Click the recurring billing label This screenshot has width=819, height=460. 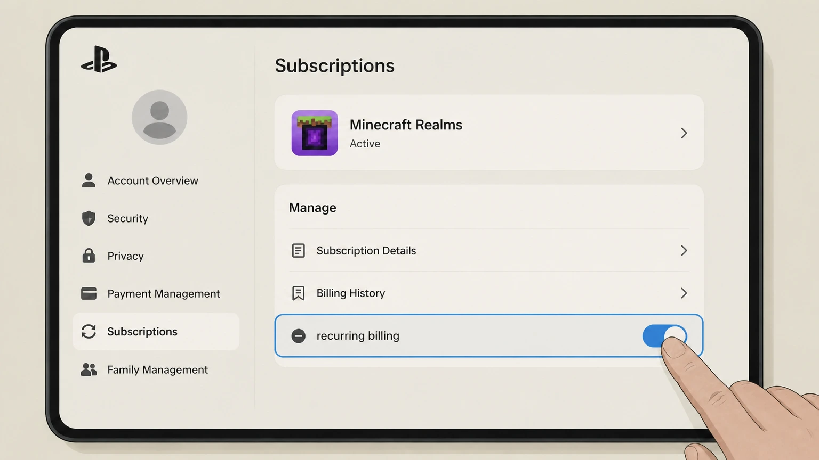[x=358, y=336]
